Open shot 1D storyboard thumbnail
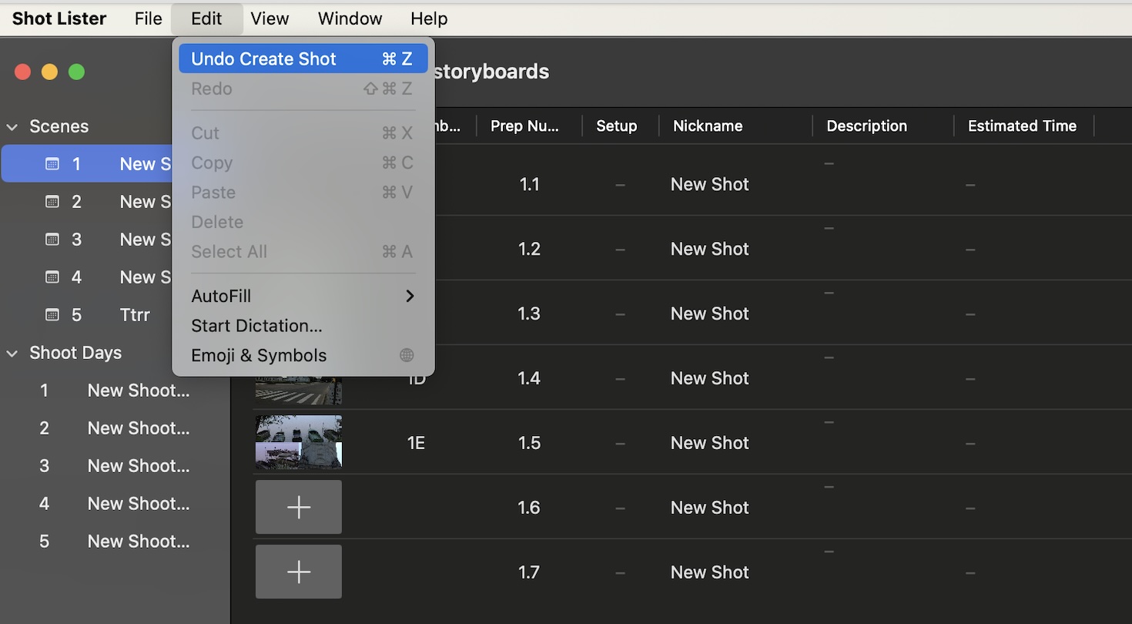This screenshot has height=624, width=1132. [299, 390]
